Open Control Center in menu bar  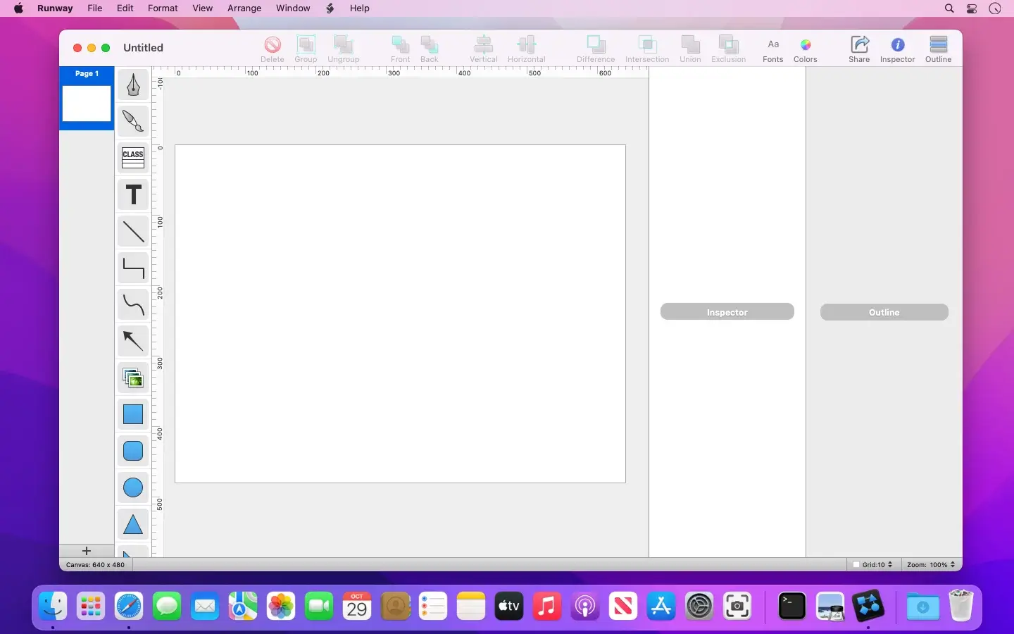click(972, 8)
